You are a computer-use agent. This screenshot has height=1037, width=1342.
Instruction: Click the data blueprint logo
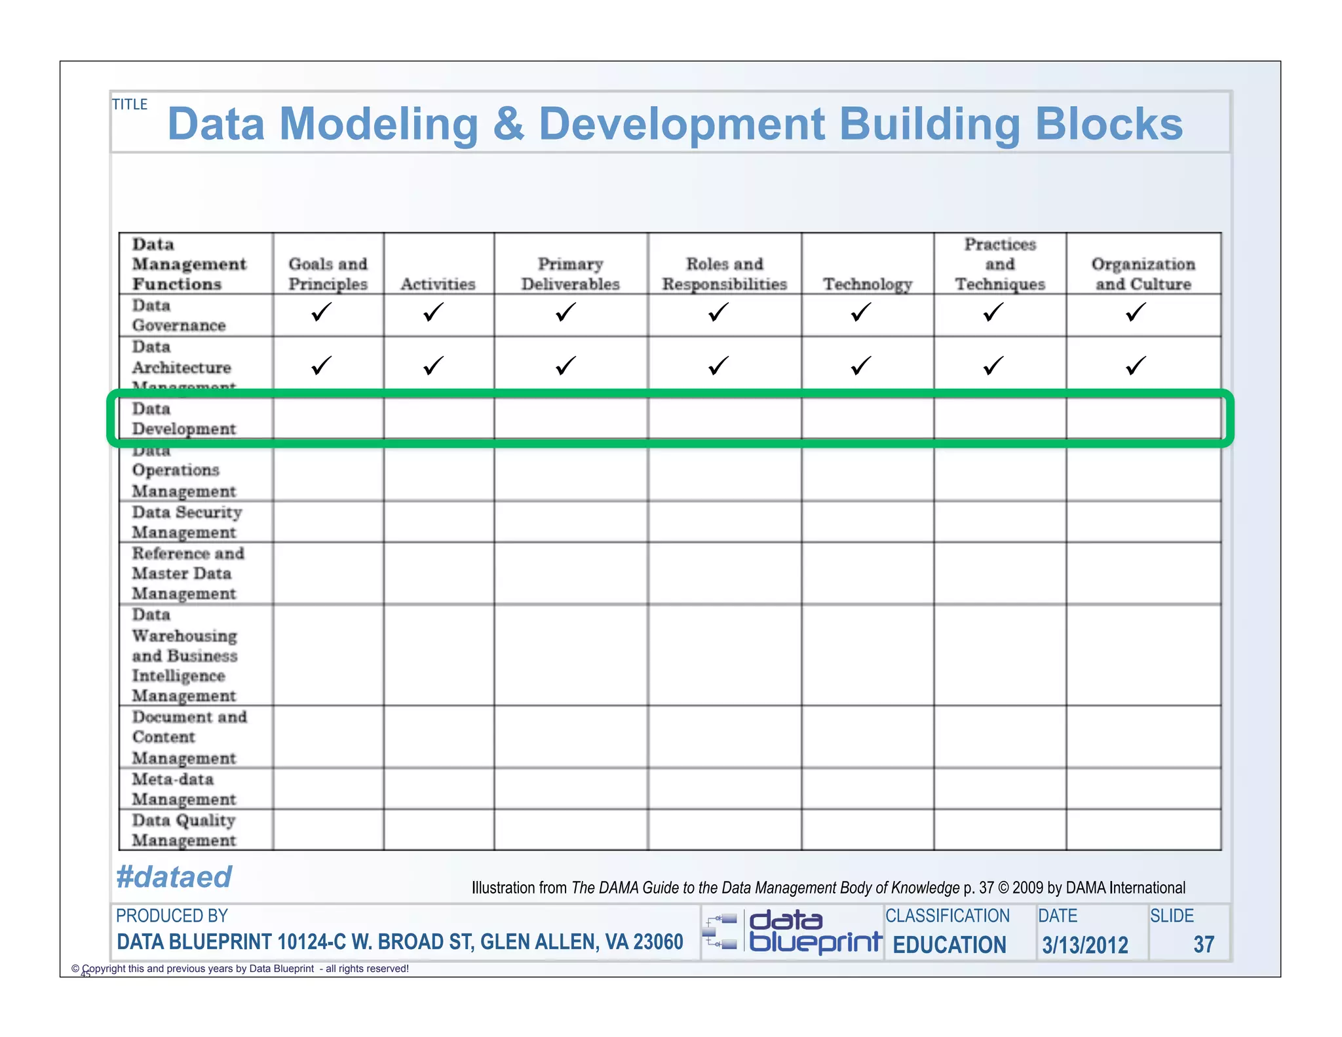click(x=792, y=931)
